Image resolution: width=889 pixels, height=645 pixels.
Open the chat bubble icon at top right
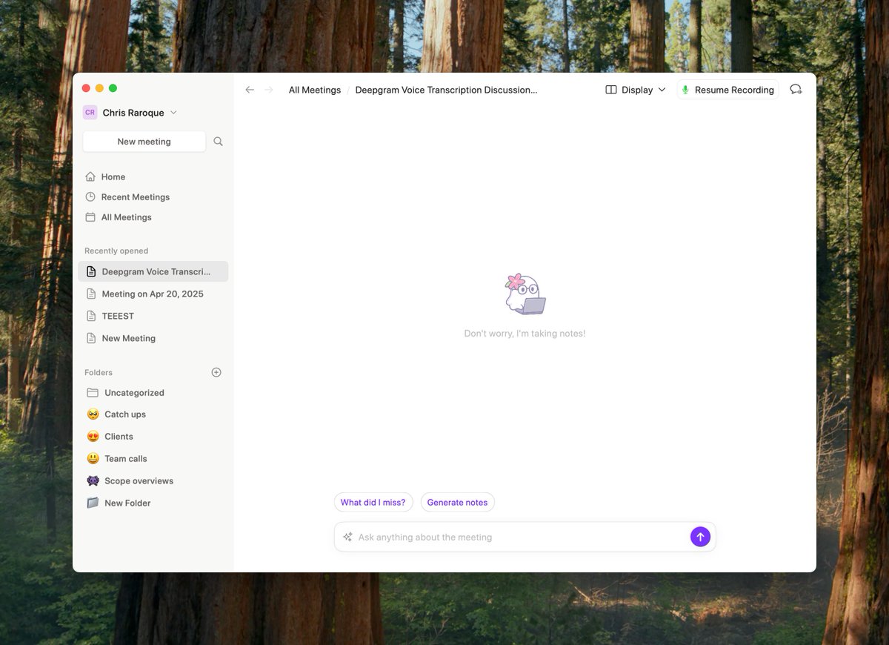point(796,90)
